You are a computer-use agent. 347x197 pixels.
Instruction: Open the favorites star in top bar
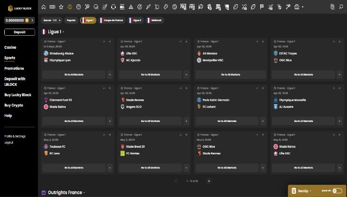point(61,7)
